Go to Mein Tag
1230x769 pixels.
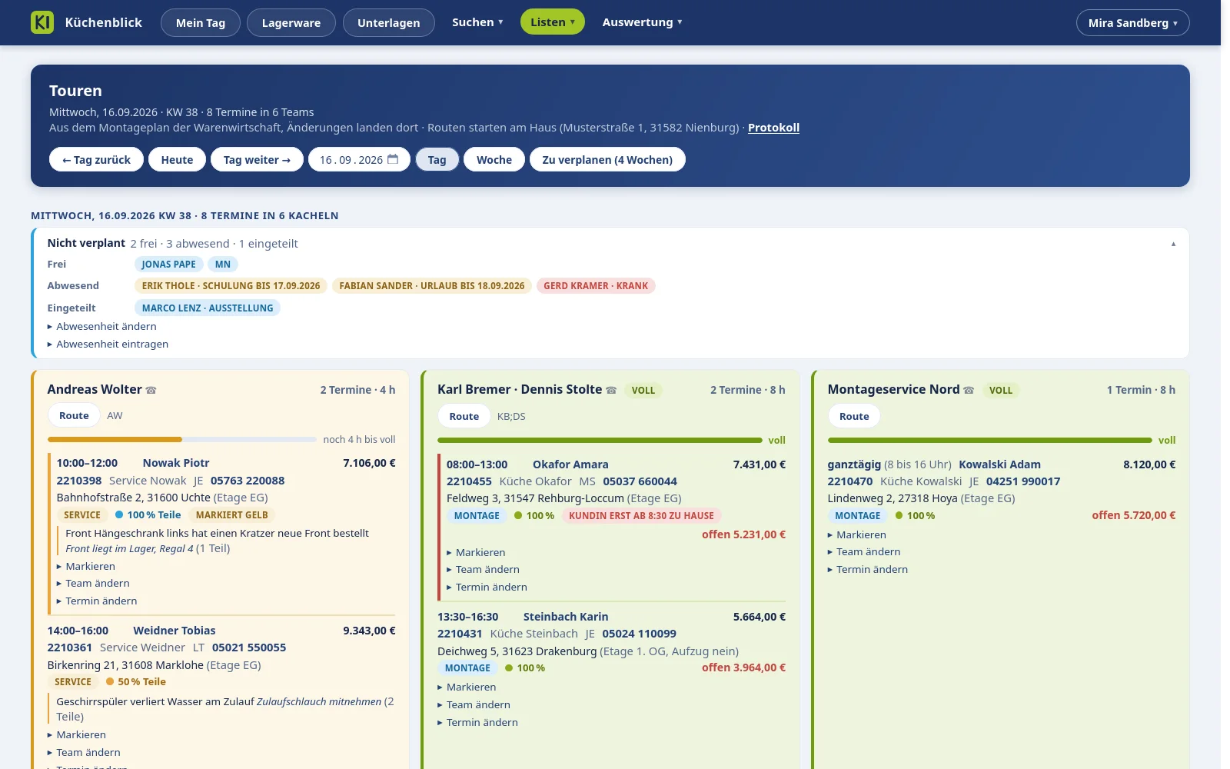coord(201,23)
